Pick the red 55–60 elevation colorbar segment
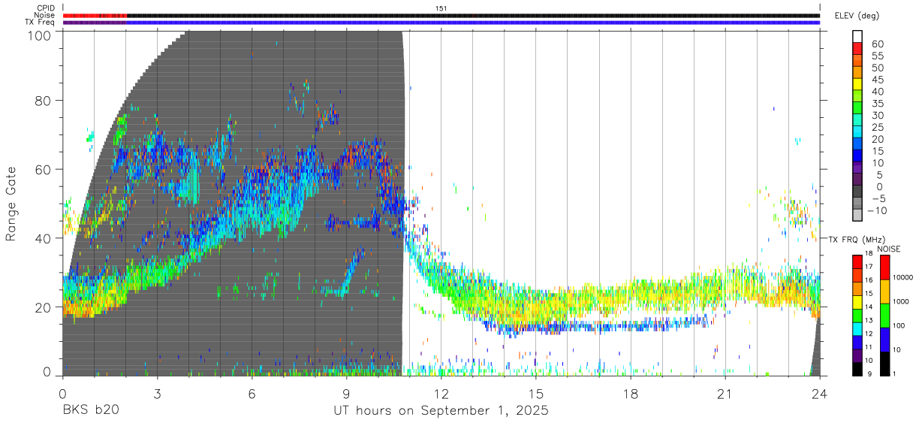The height and width of the screenshot is (426, 922). click(x=857, y=50)
